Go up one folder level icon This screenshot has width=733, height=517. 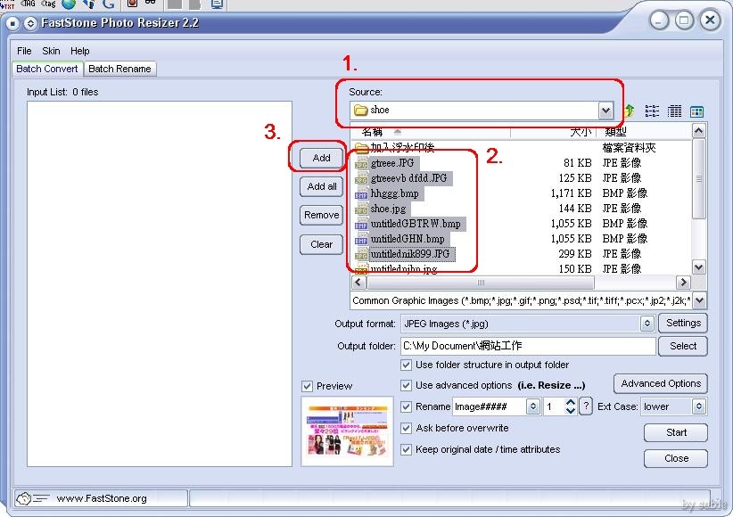point(630,111)
